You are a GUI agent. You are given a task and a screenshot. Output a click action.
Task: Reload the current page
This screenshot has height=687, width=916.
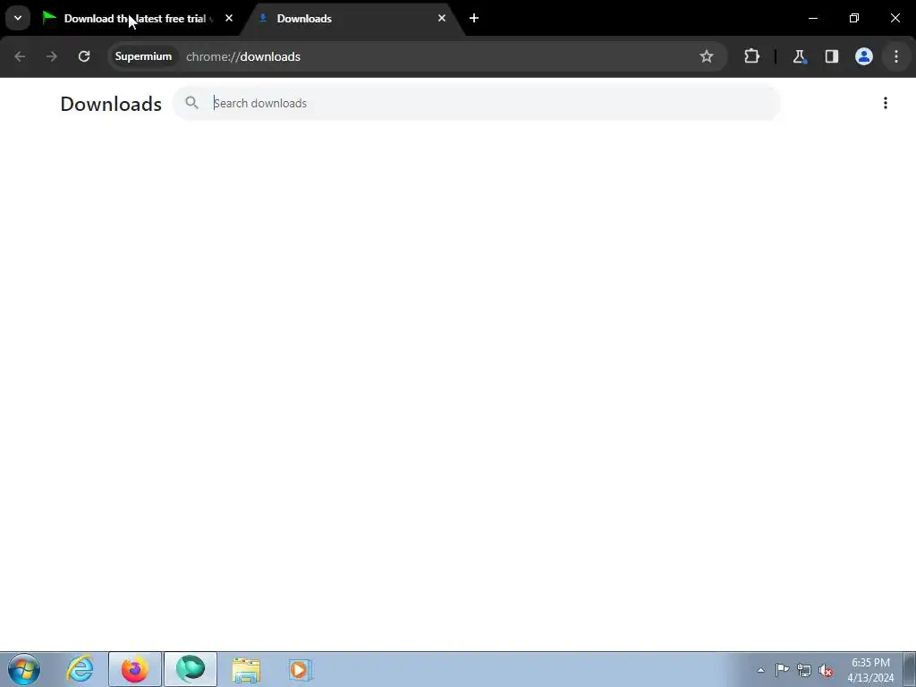84,56
